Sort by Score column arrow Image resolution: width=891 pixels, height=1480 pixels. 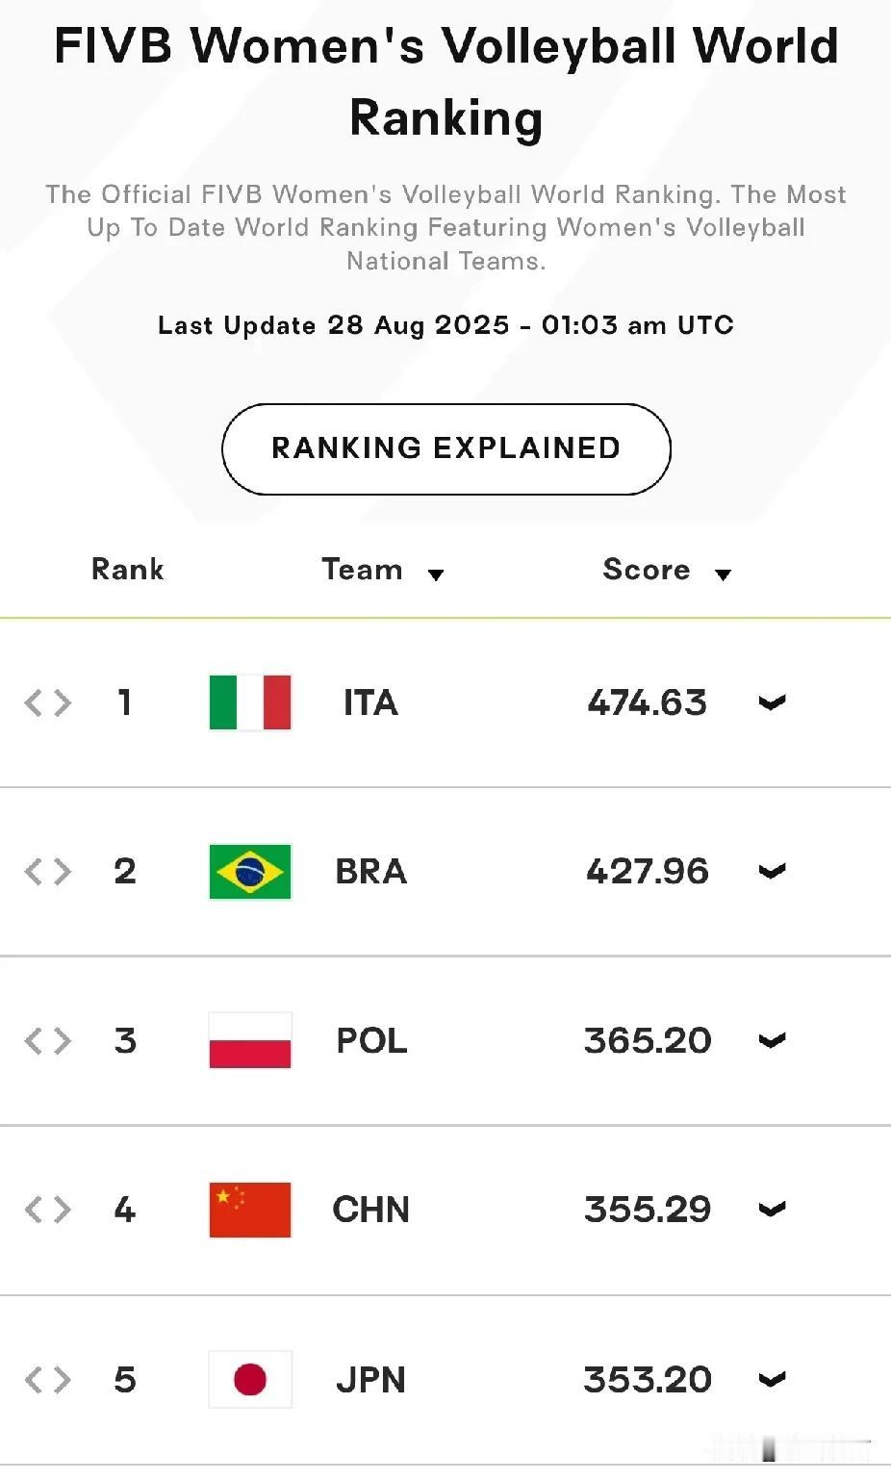(724, 574)
